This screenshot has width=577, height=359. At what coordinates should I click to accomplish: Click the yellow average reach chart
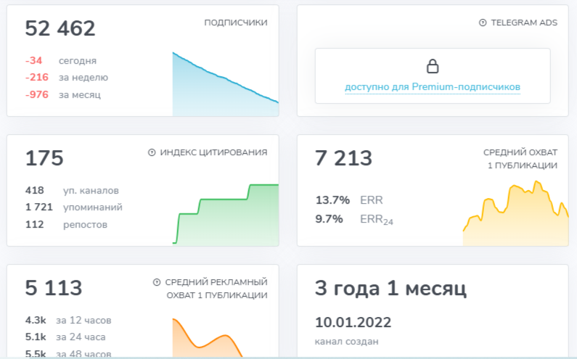[x=515, y=213]
